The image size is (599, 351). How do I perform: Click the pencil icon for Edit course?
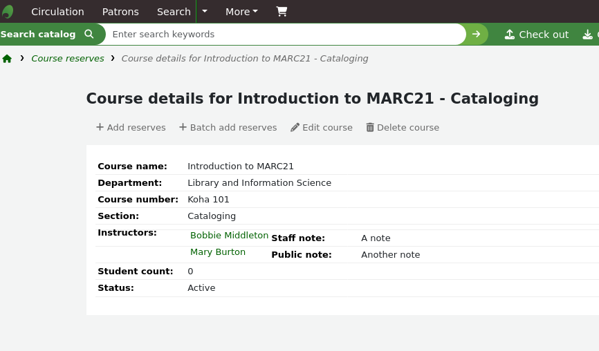pos(295,127)
